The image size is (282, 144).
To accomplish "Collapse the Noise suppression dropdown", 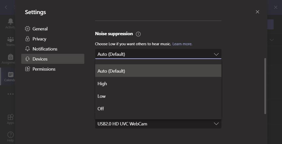I will [x=158, y=54].
